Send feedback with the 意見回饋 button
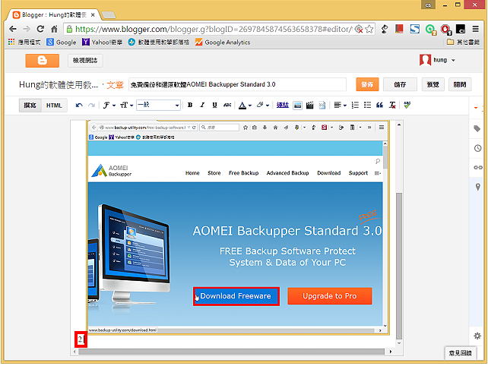 tap(461, 353)
